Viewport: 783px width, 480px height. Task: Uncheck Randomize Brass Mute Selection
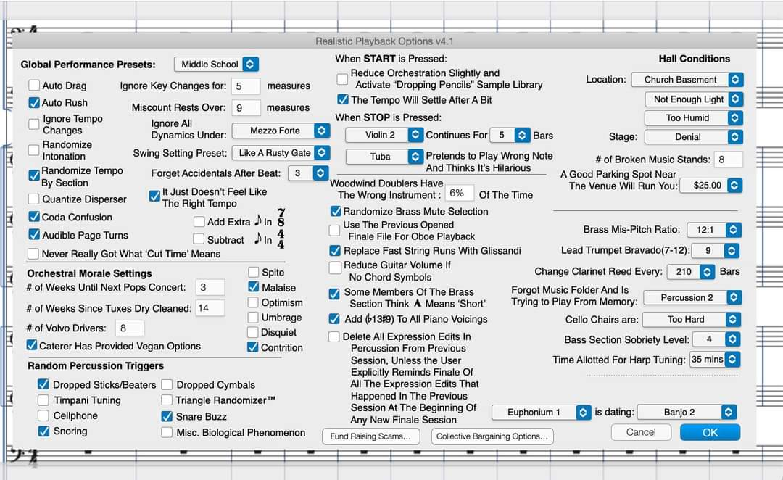336,212
